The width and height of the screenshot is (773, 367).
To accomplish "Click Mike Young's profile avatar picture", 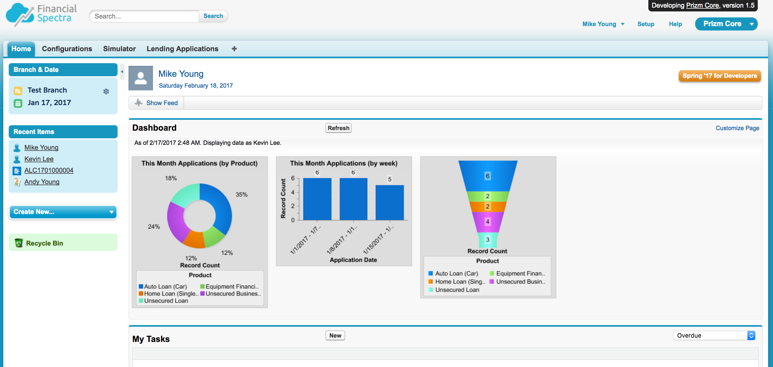I will pos(141,78).
